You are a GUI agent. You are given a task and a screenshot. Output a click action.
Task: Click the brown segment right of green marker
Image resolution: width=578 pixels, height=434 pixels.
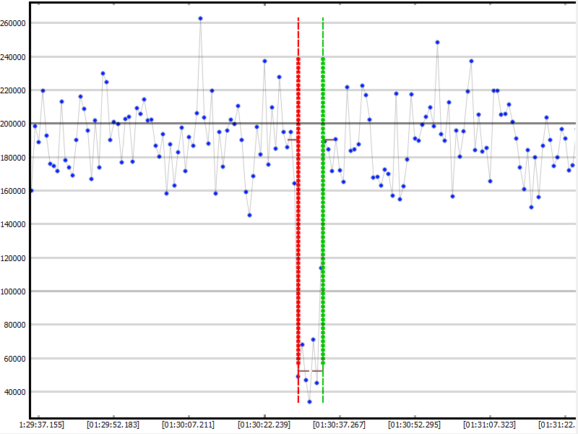pos(329,140)
